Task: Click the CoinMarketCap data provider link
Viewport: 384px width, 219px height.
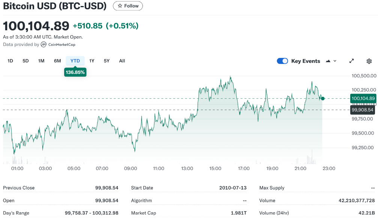Action: click(x=61, y=44)
